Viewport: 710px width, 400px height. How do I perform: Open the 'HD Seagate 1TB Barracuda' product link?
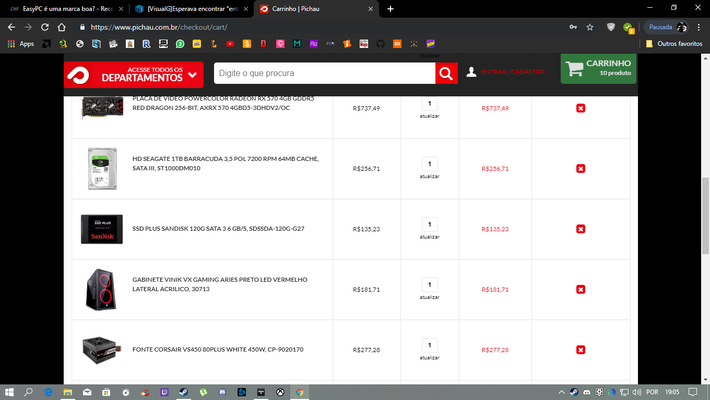tap(226, 164)
